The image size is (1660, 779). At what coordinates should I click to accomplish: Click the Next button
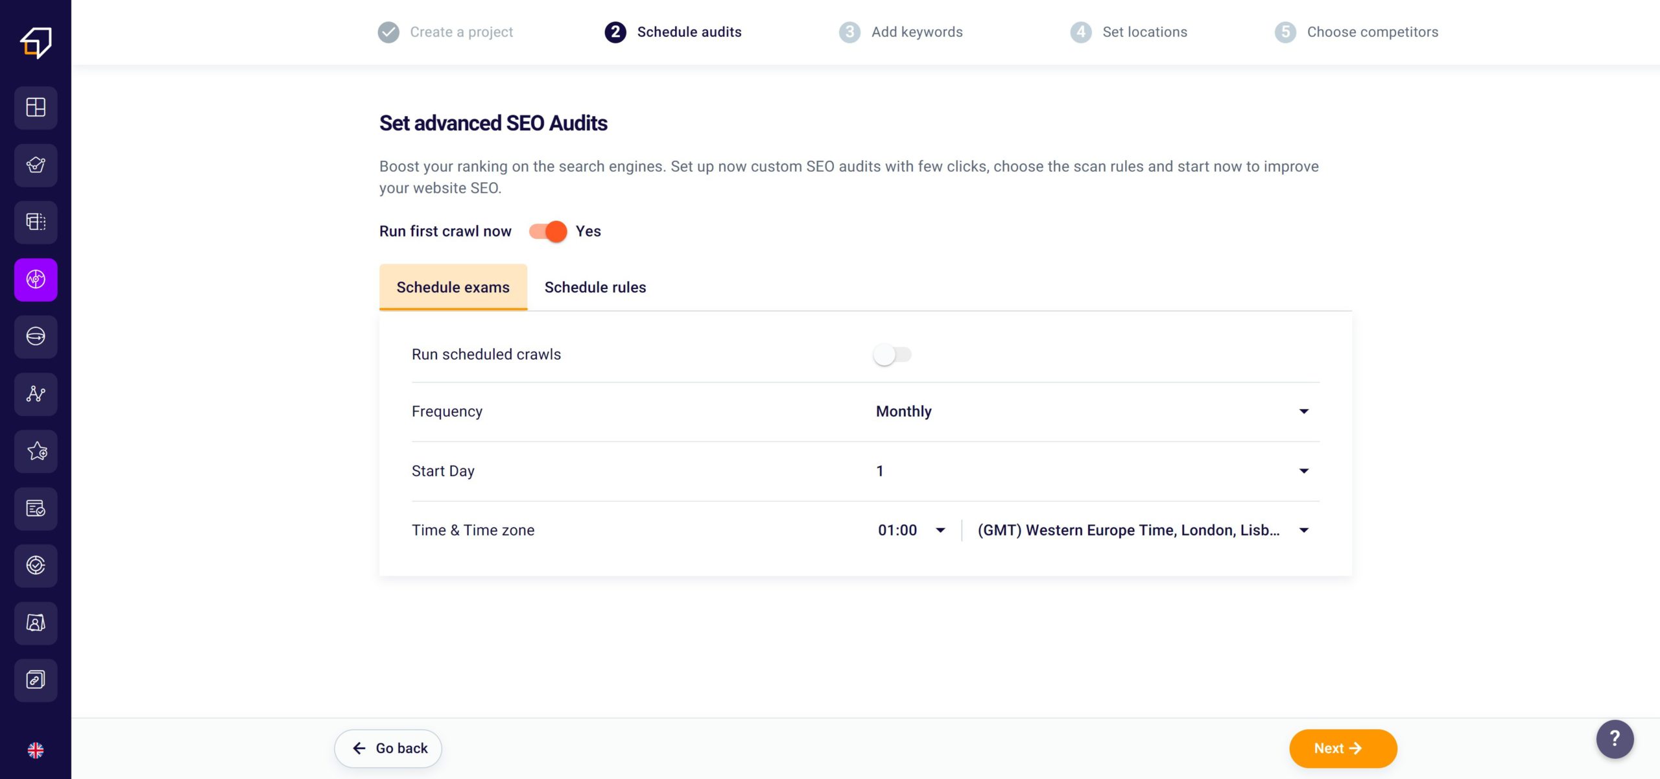coord(1342,749)
